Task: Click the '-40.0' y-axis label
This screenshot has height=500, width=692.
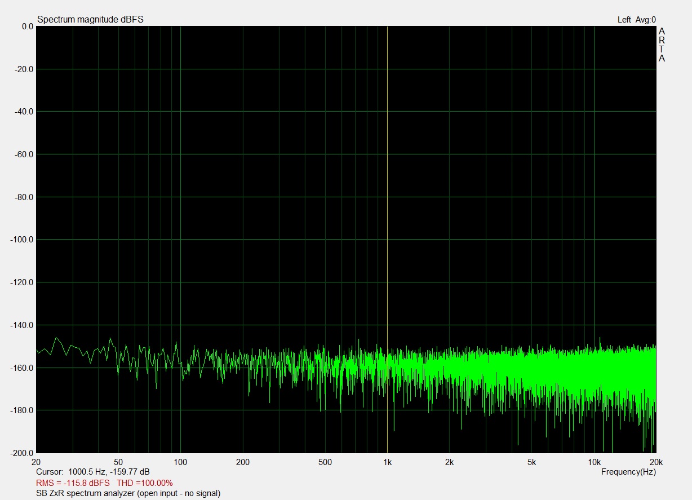Action: coord(24,112)
